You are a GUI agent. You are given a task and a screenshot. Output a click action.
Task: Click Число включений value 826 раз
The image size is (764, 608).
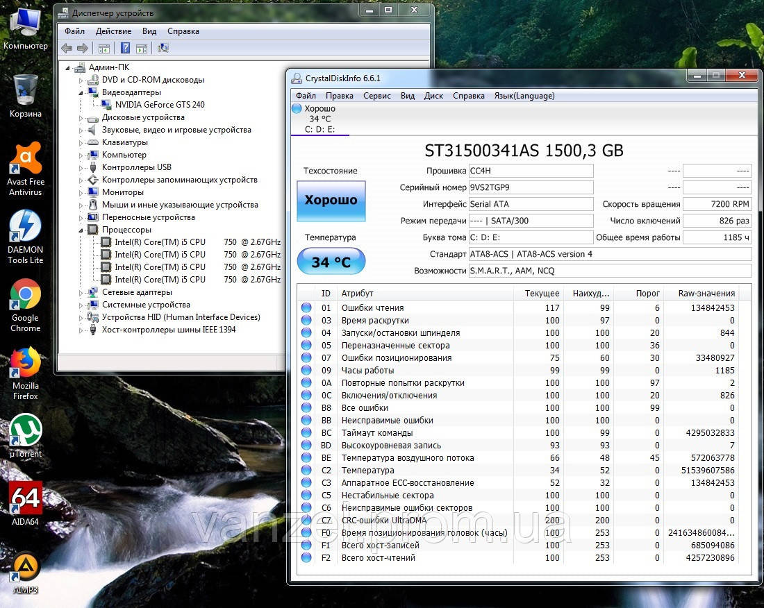click(x=717, y=221)
